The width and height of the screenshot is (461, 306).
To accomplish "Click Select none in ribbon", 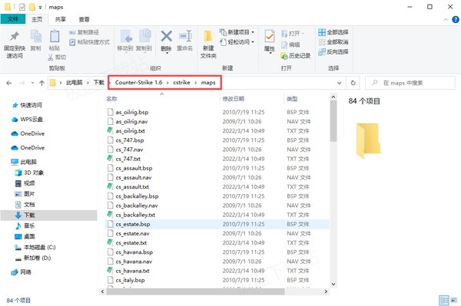I will (333, 42).
